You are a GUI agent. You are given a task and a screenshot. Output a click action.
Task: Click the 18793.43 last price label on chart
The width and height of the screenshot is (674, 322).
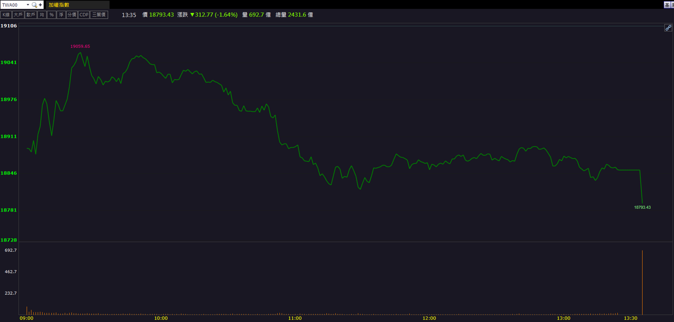click(642, 208)
